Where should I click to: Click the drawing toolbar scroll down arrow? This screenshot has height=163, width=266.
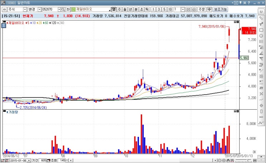click(x=261, y=160)
